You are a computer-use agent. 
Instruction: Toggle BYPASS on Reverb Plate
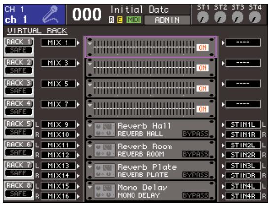tap(196, 175)
